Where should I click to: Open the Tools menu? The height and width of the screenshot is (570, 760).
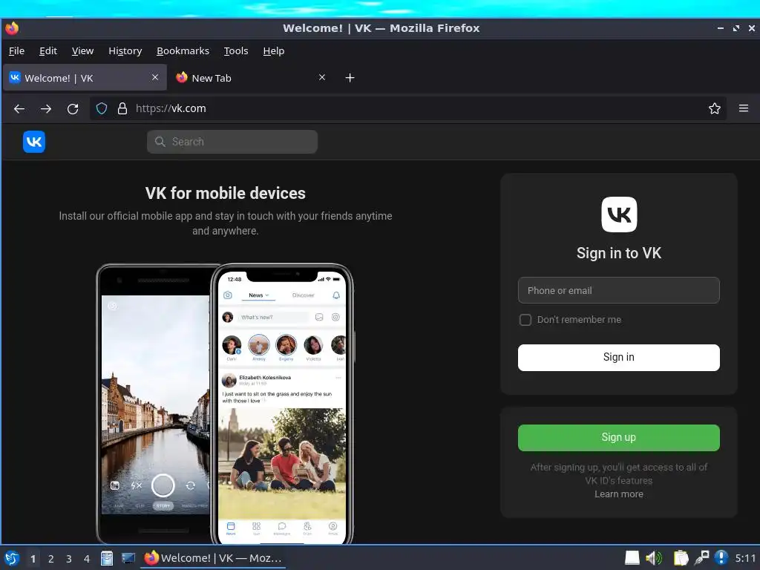(x=235, y=51)
